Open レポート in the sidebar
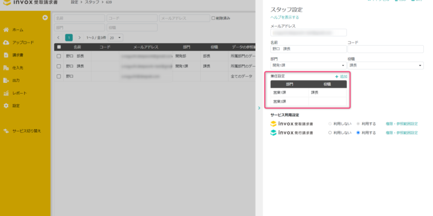The width and height of the screenshot is (433, 216). [19, 93]
